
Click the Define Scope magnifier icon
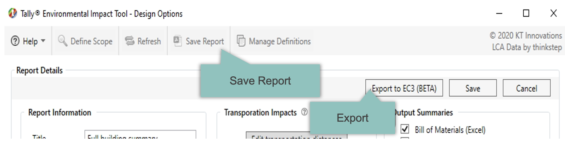(x=63, y=41)
